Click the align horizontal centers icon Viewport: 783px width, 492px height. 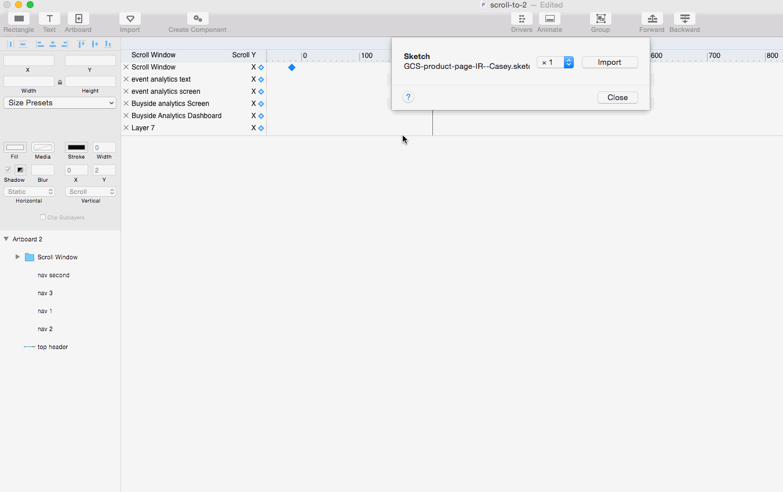(52, 44)
